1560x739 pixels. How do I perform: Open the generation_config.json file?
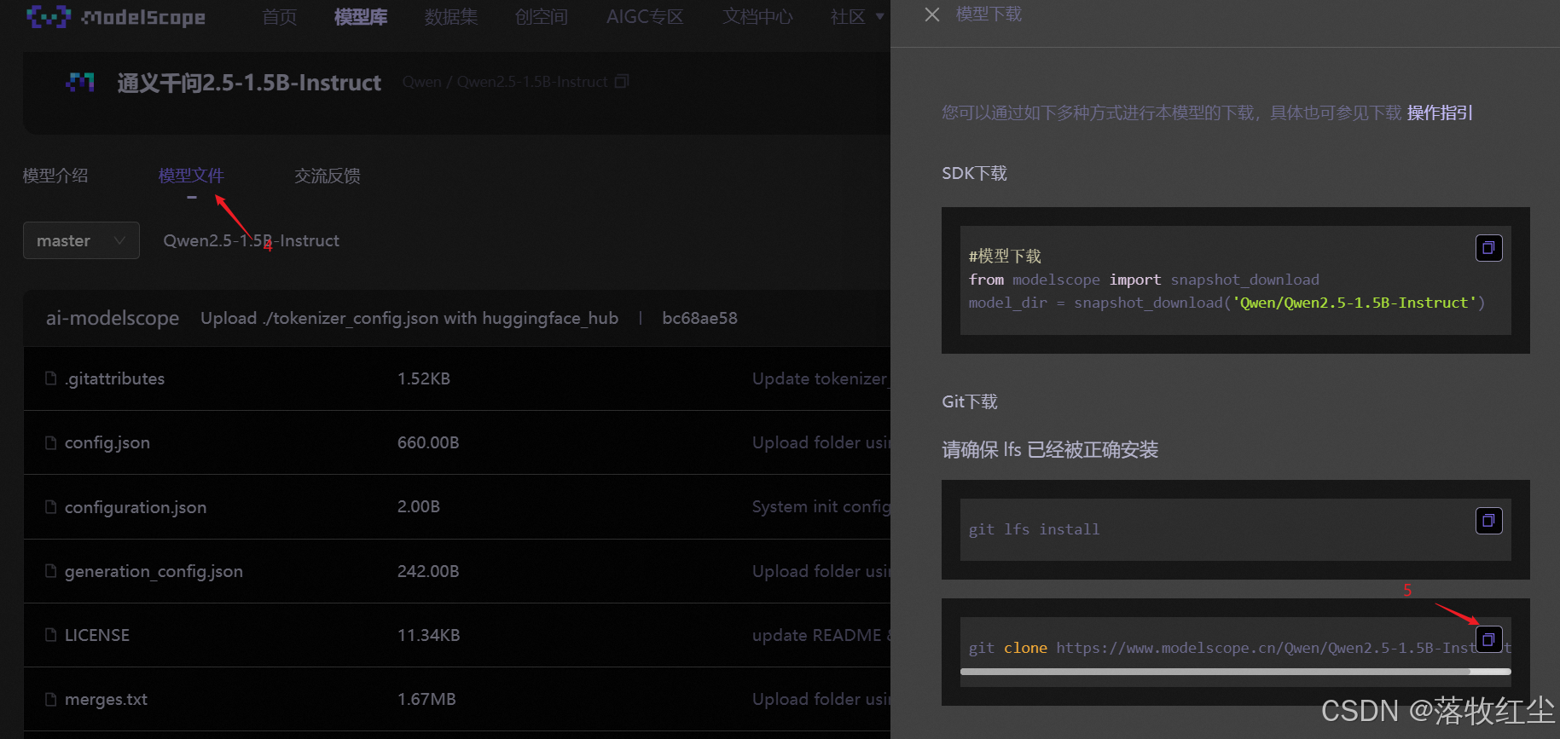pyautogui.click(x=154, y=571)
